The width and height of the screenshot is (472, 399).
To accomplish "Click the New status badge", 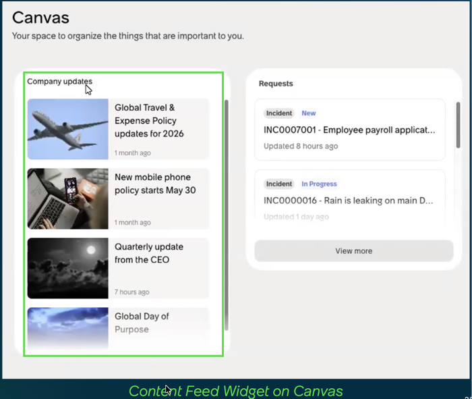I will tap(309, 113).
